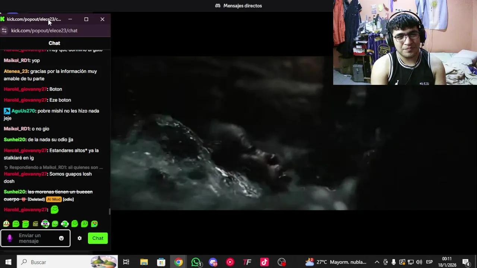
Task: Send message with green Chat button
Action: 98,238
